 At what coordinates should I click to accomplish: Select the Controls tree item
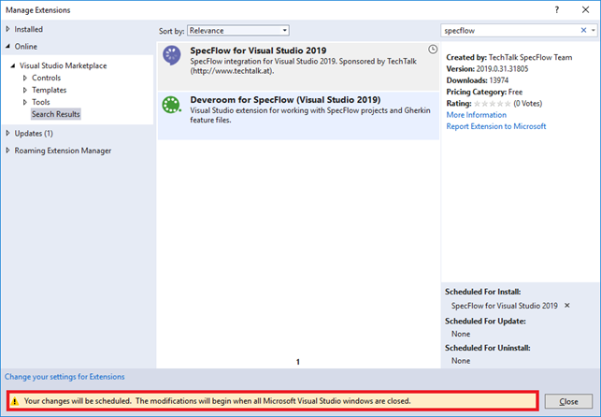tap(47, 78)
